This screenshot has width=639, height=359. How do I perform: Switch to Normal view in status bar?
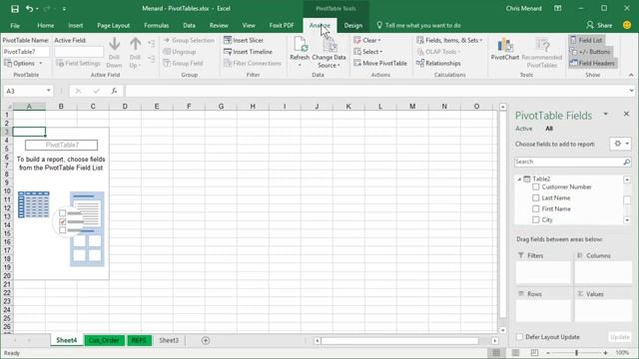[496, 353]
